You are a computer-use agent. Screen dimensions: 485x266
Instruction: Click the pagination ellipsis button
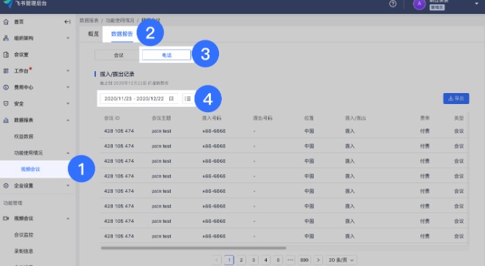tap(290, 260)
